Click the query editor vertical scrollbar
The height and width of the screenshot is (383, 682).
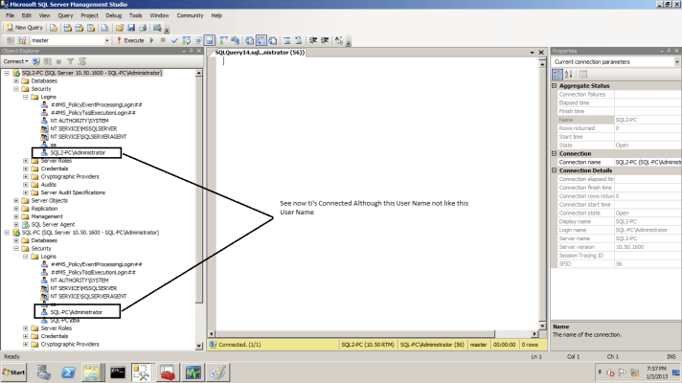tap(542, 194)
